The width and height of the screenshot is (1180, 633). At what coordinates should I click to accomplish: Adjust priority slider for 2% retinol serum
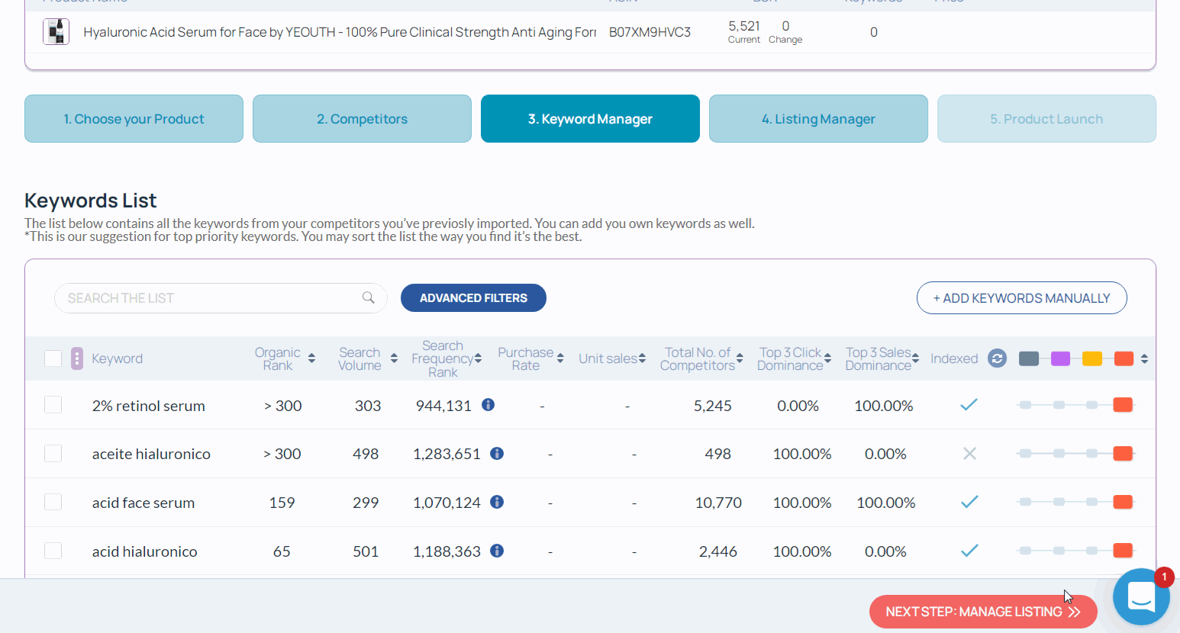click(x=1075, y=405)
